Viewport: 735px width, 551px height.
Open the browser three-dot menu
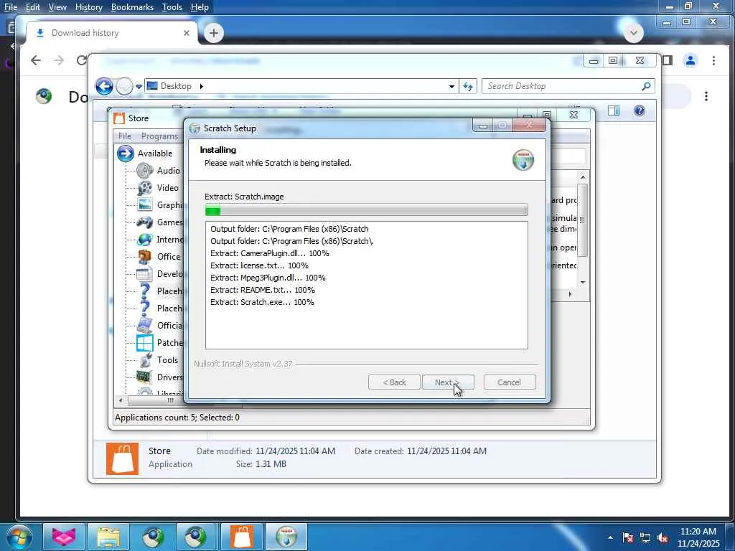click(713, 60)
